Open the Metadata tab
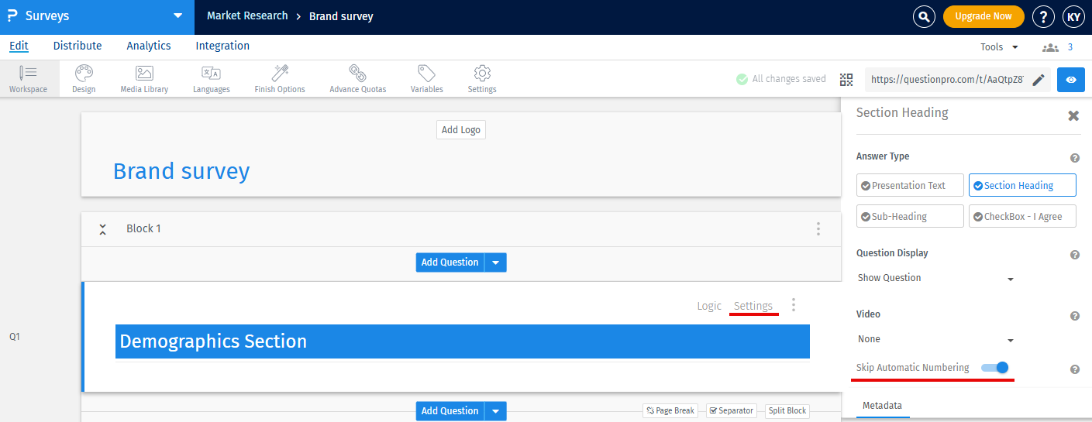 point(882,406)
